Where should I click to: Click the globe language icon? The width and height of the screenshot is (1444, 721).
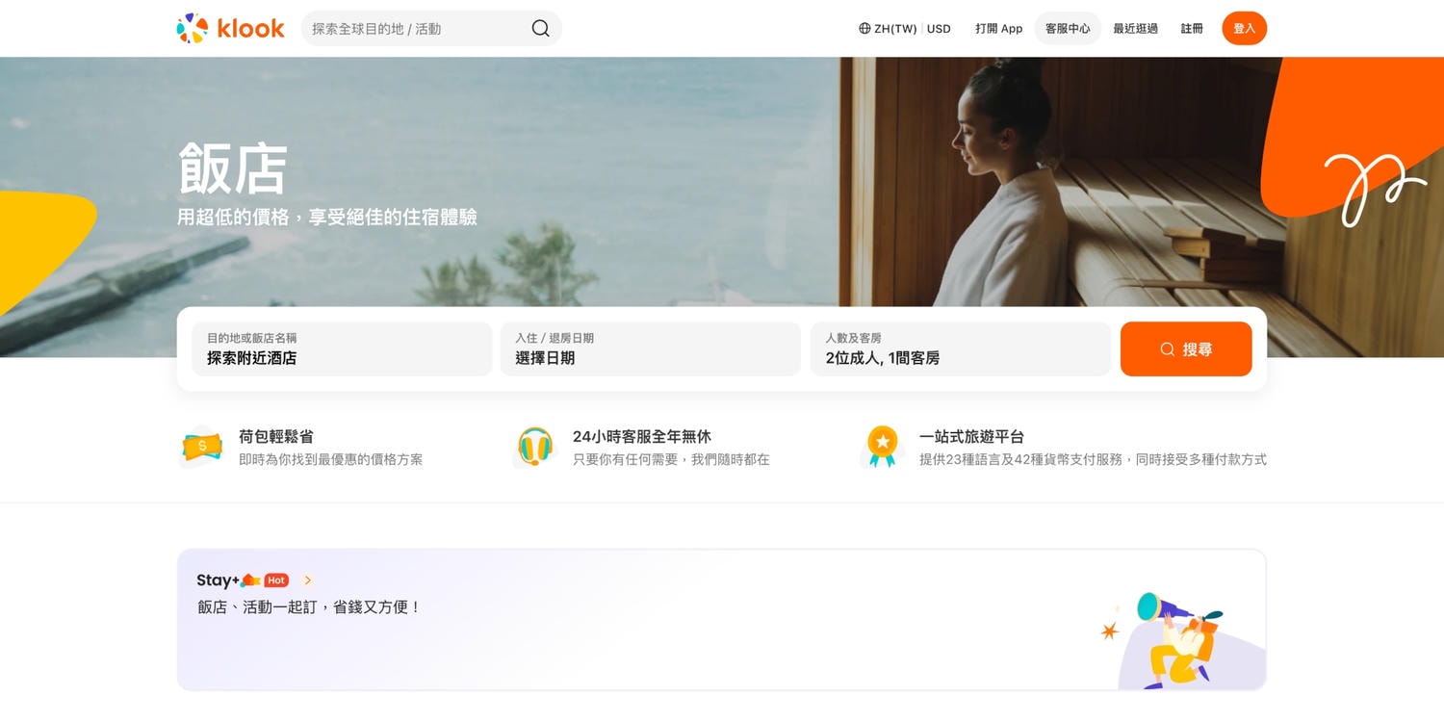pyautogui.click(x=864, y=29)
